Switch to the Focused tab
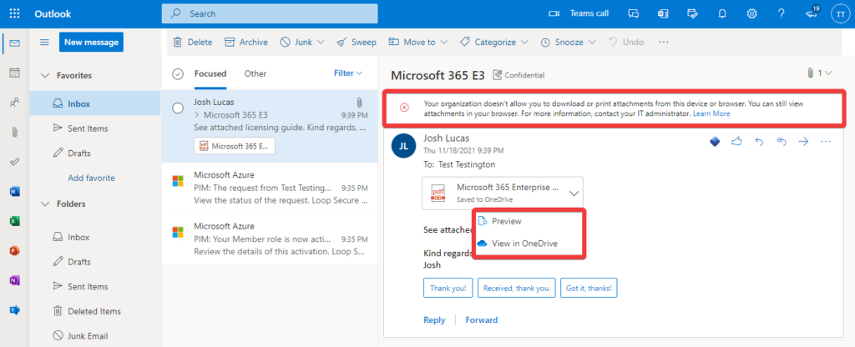 (210, 73)
